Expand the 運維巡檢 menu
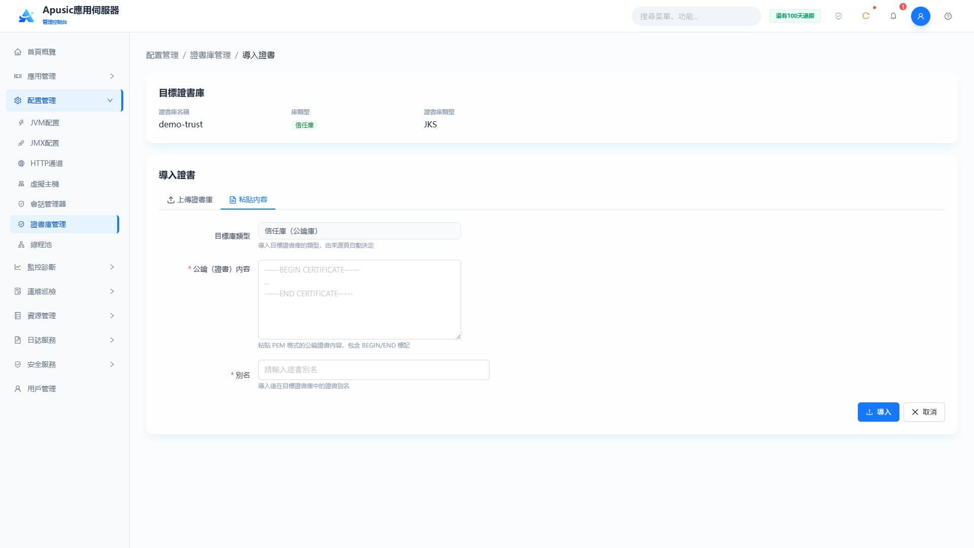This screenshot has width=974, height=548. click(64, 291)
